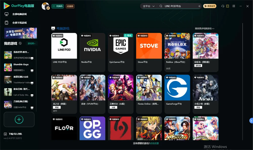Open the 龙之谷 (韩服) game card

point(64,94)
